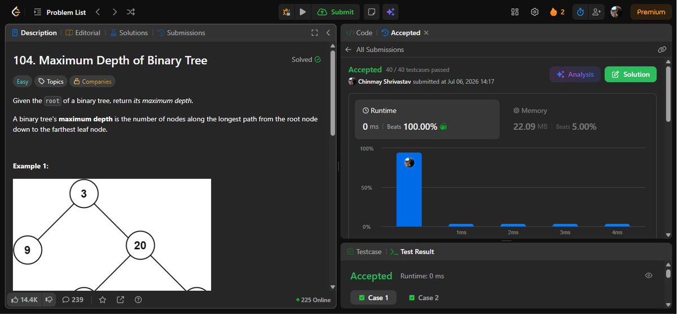
Task: Go to the previous problem arrow
Action: click(98, 11)
